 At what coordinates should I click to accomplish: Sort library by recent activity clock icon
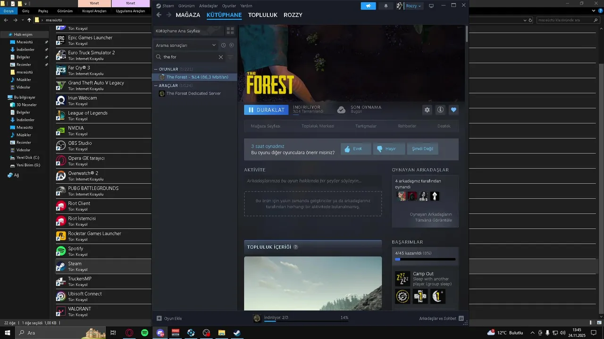tap(224, 45)
